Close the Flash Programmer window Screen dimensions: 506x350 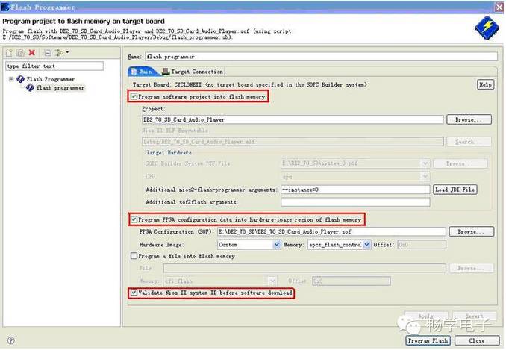pos(500,7)
